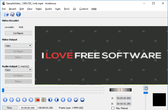The height and width of the screenshot is (110, 168).
Task: Configure the Video Decoder settings
Action: tap(18, 33)
